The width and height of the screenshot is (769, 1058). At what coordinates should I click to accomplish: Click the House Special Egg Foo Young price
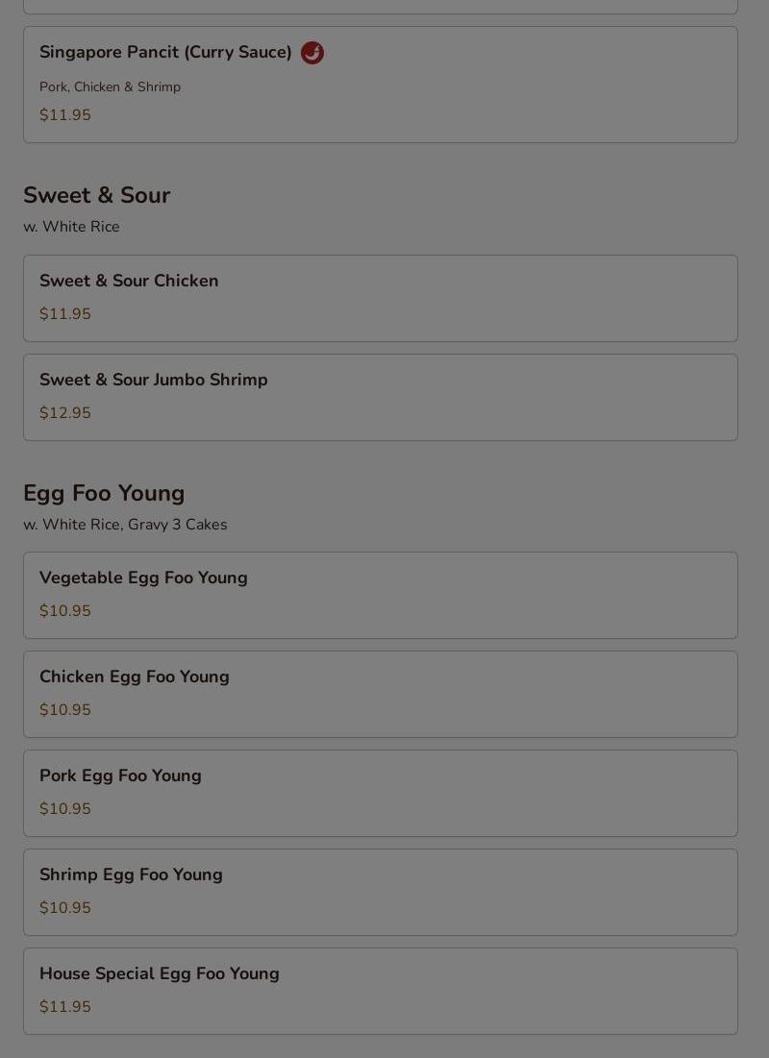click(x=65, y=1007)
